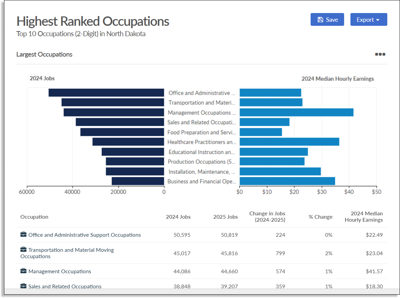Sort table by 2024 Jobs column

point(178,217)
